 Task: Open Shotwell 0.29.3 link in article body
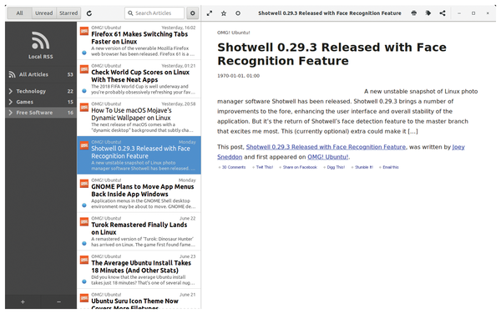[326, 147]
